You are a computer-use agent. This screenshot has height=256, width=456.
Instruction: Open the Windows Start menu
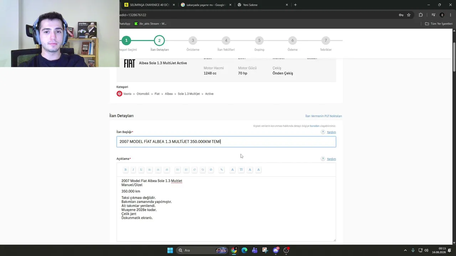tap(170, 250)
